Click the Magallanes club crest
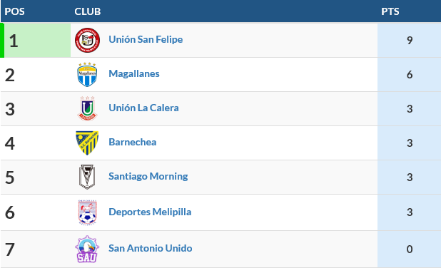 point(88,74)
